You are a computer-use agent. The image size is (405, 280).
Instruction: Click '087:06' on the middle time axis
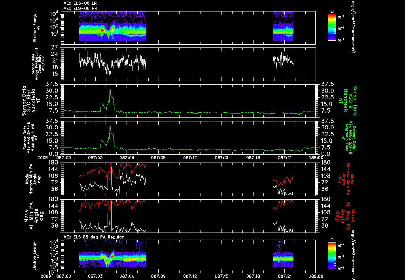click(127, 157)
